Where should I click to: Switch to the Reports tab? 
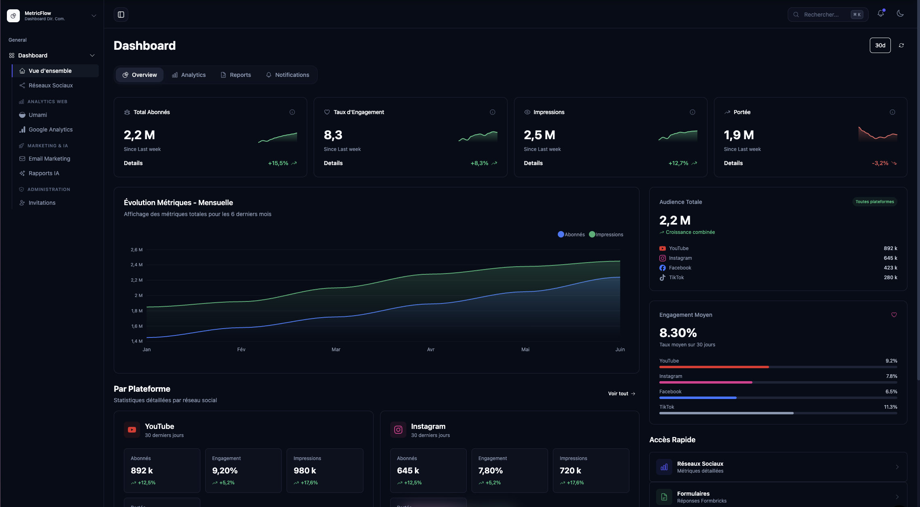236,75
